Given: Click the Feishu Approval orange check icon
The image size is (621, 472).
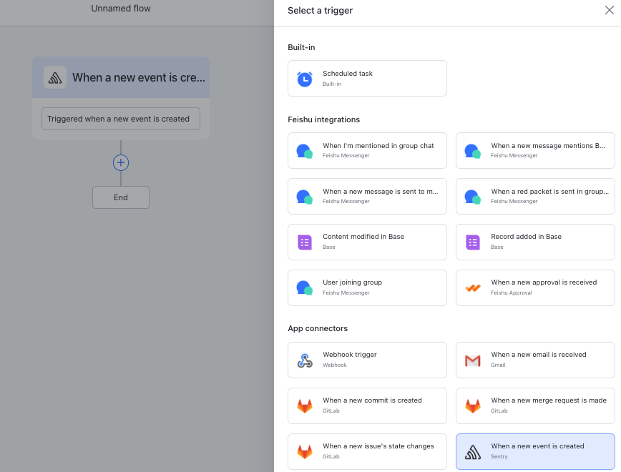Looking at the screenshot, I should tap(472, 288).
